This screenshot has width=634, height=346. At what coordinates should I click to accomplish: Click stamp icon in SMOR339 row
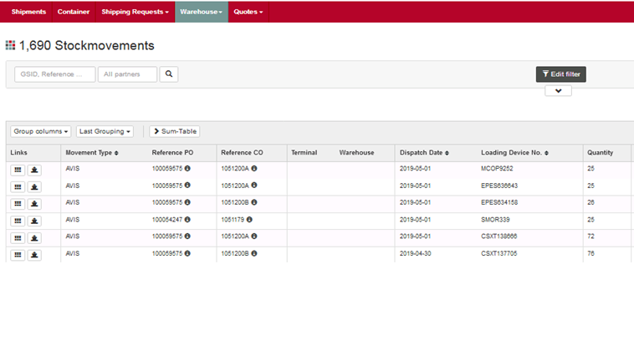click(34, 221)
